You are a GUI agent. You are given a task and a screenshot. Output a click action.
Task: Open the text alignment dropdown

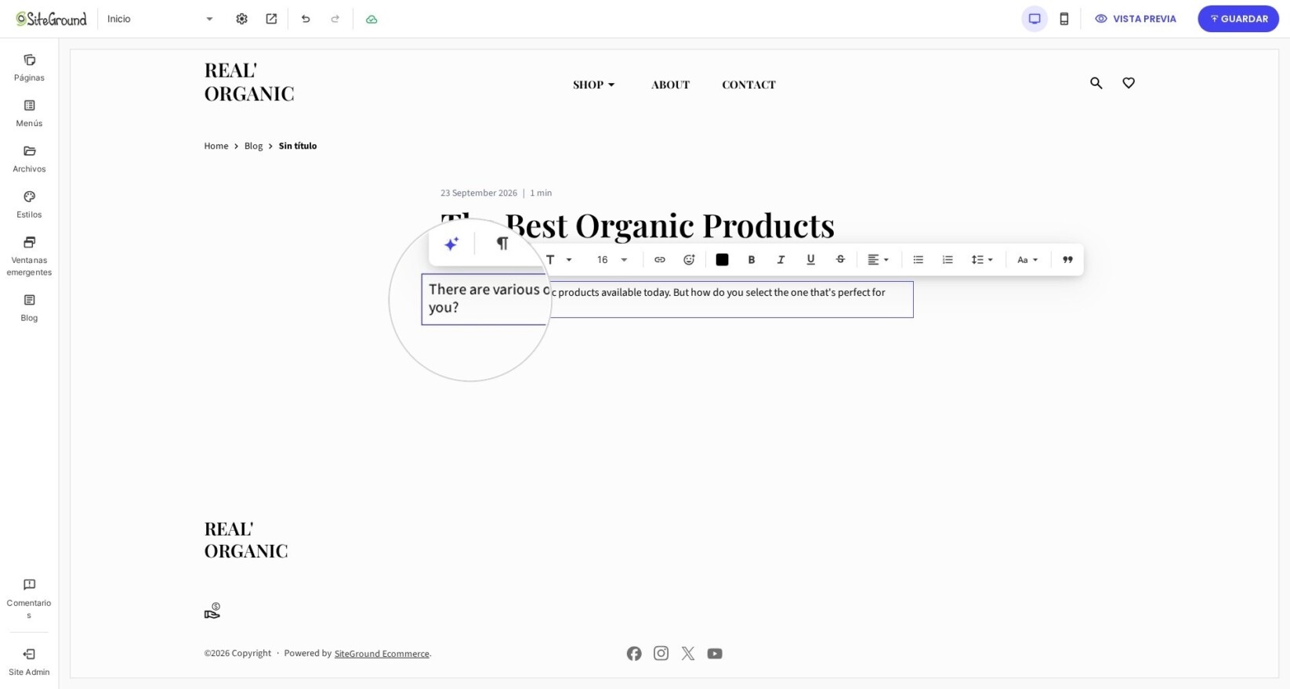coord(878,260)
